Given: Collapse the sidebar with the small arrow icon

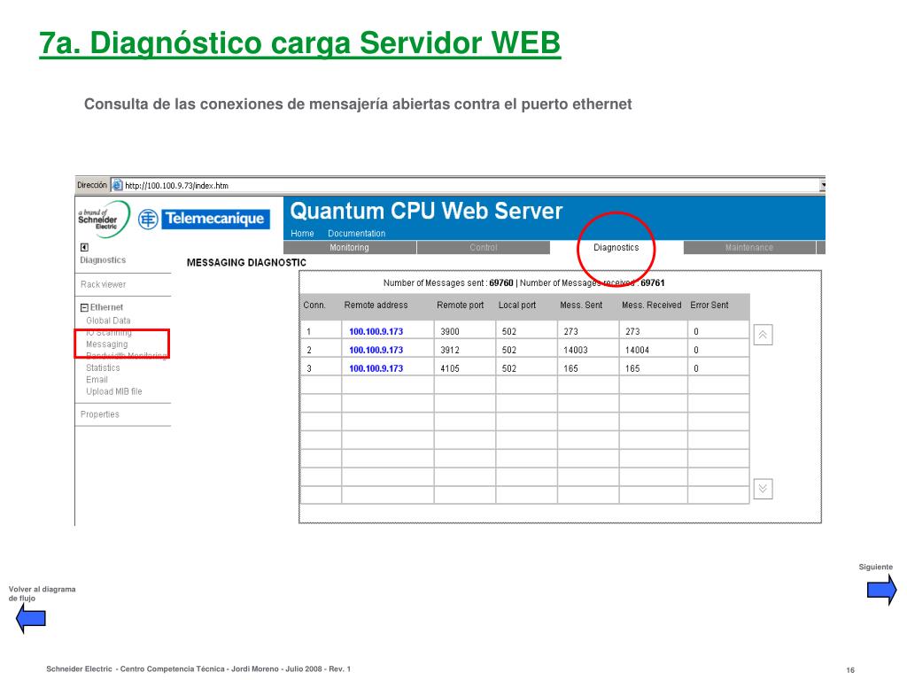Looking at the screenshot, I should [x=84, y=248].
